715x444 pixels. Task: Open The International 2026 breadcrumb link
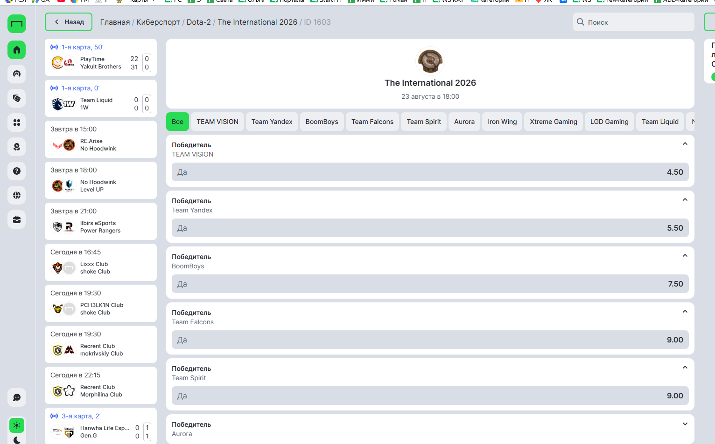pyautogui.click(x=257, y=22)
